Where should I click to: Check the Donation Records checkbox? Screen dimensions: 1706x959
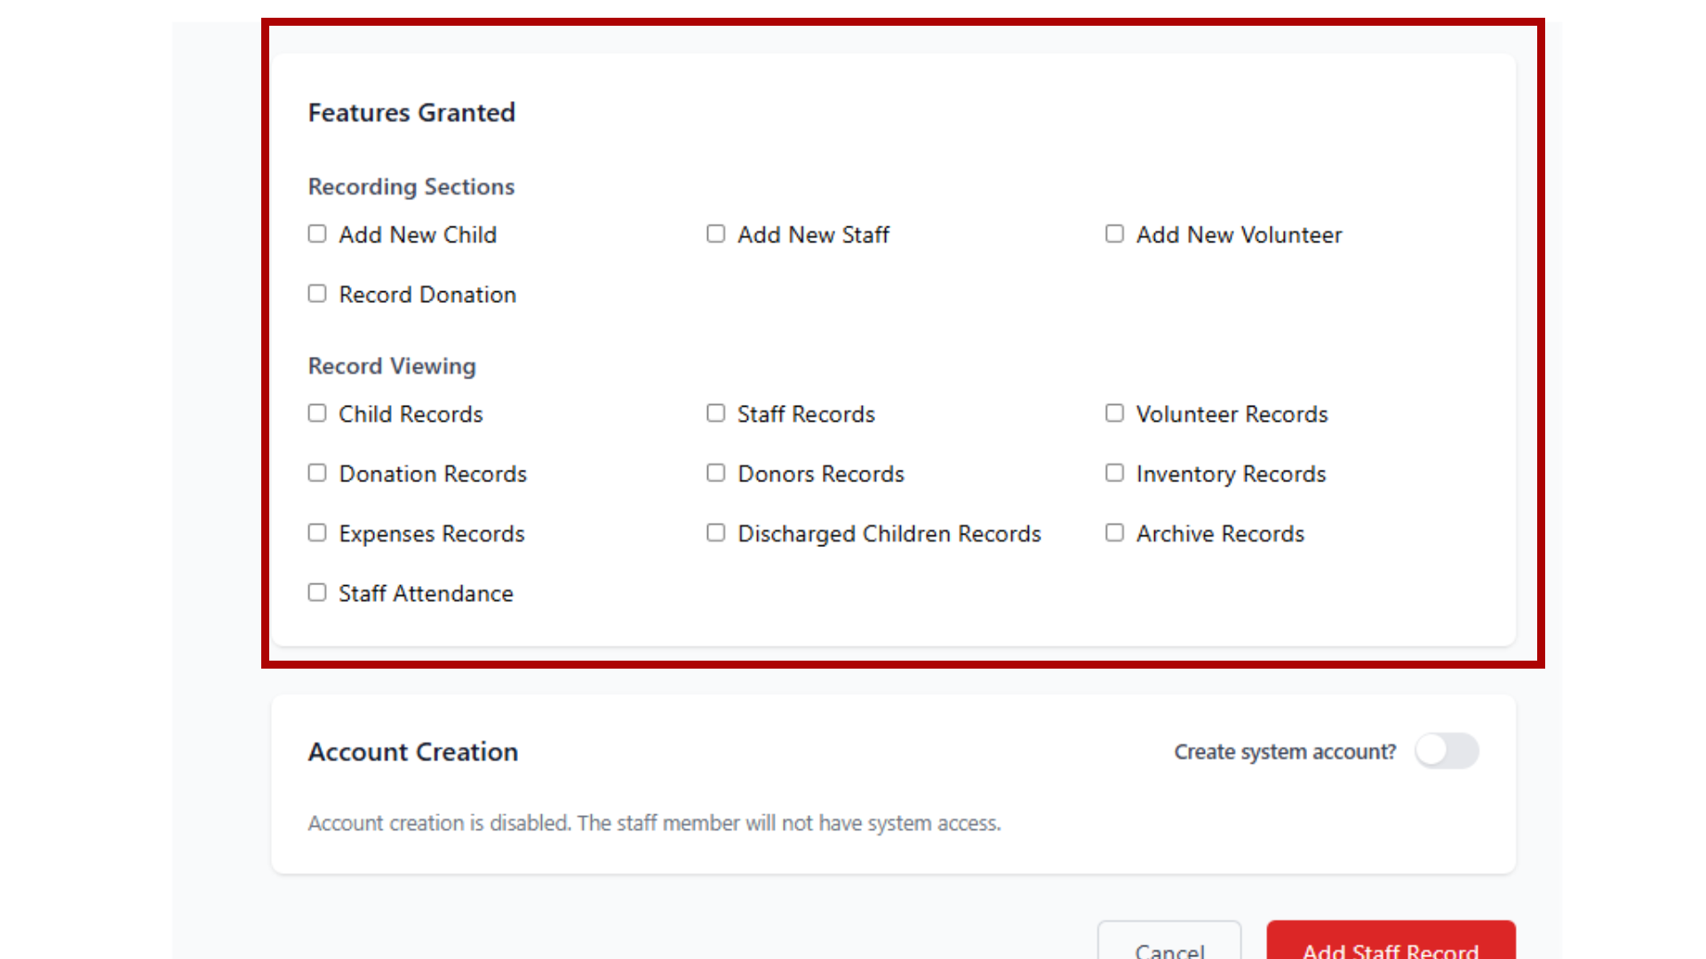coord(317,472)
